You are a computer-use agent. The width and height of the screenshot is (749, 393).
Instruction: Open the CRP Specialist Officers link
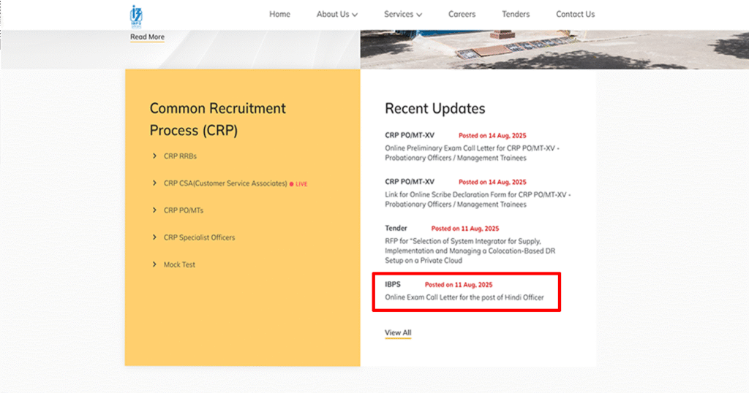(199, 237)
